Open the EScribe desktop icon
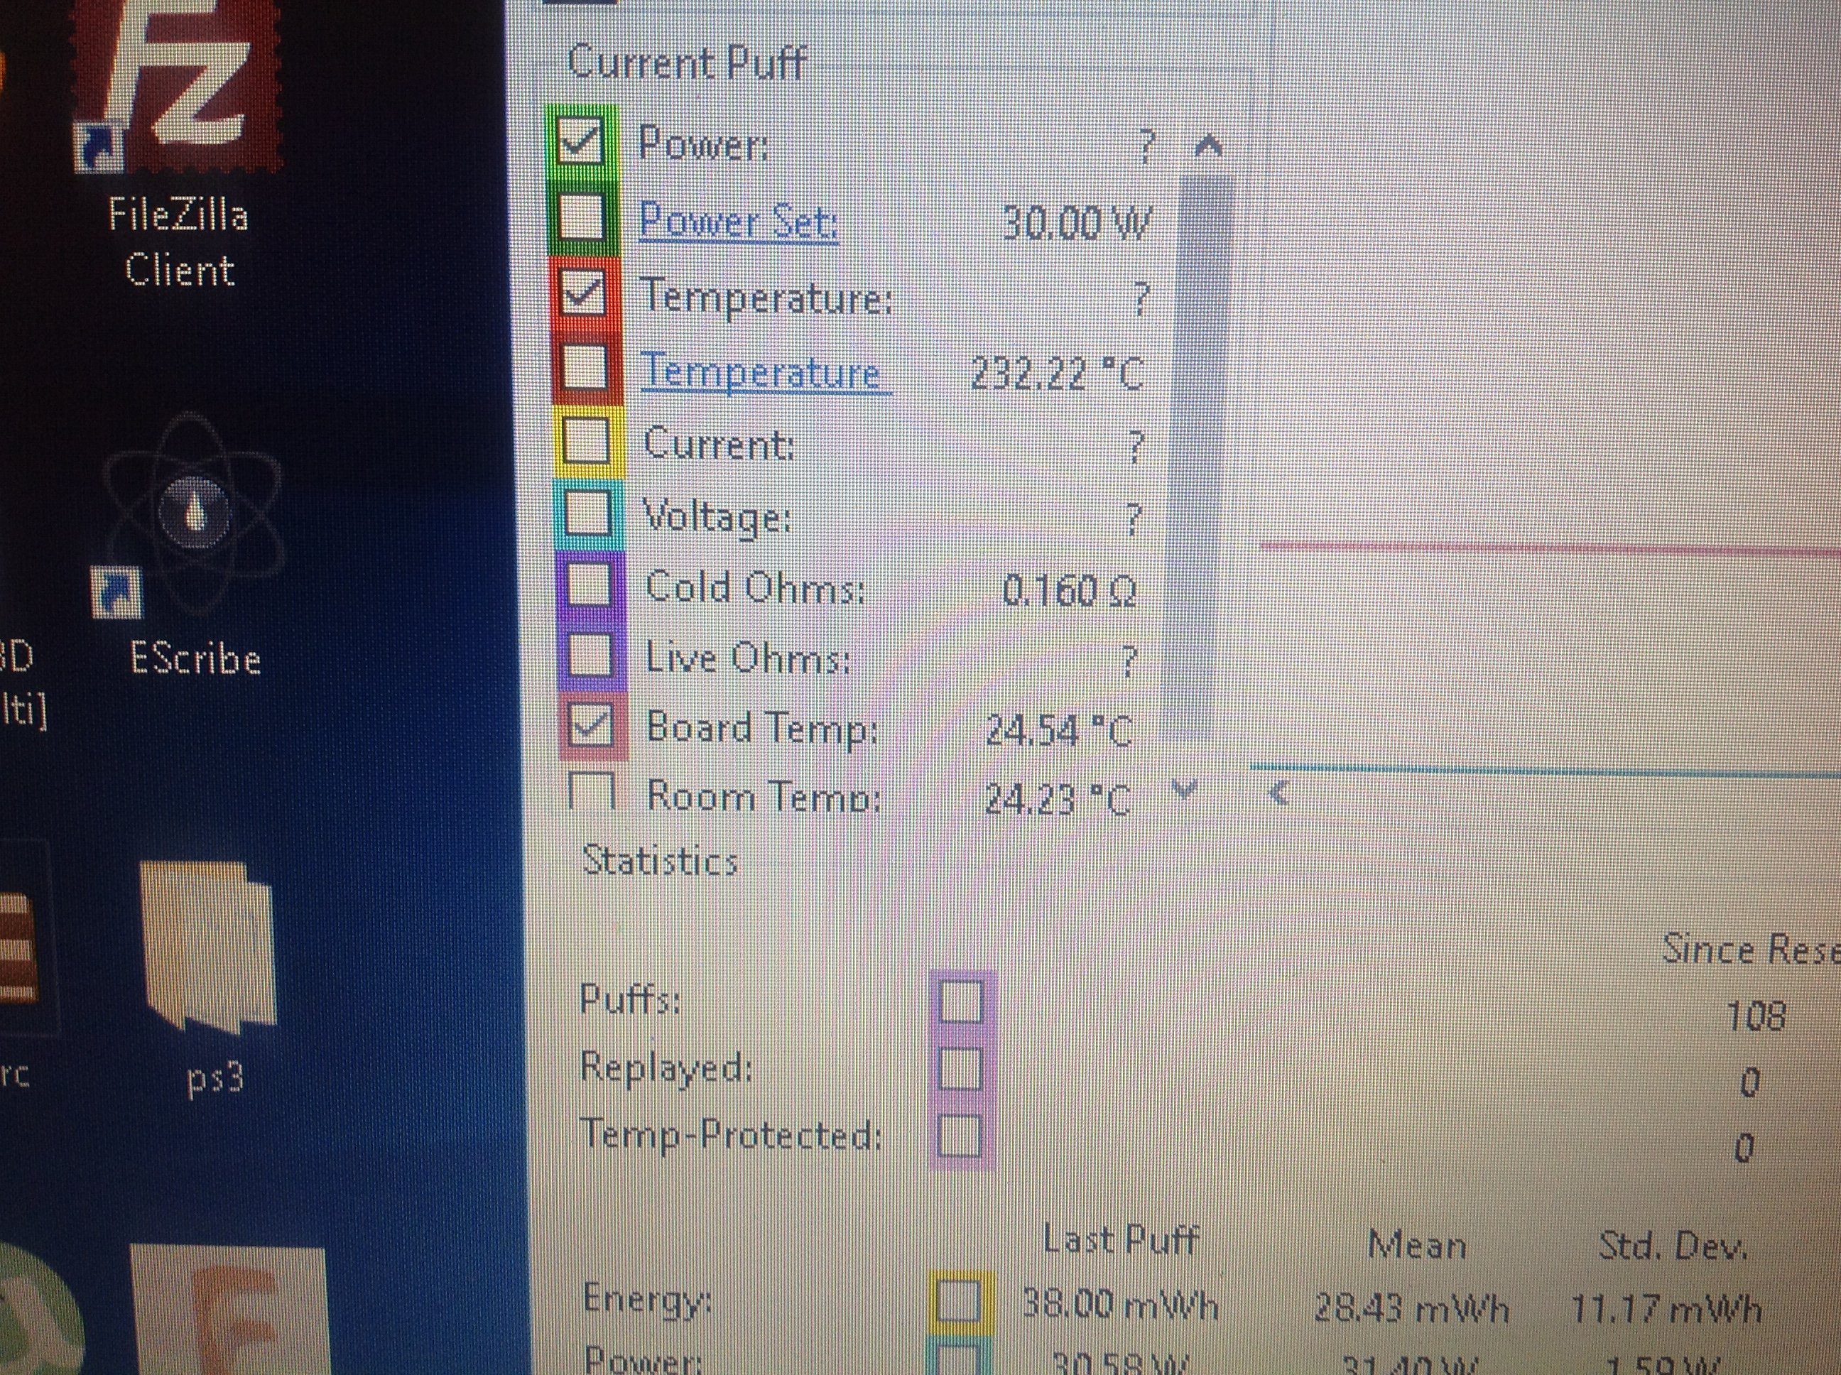Screen dimensions: 1841x1375 [x=194, y=514]
